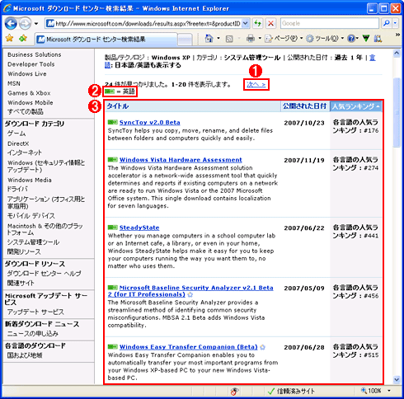Click the search magnifier icon
Viewport: 404px width, 399px height.
[386, 23]
